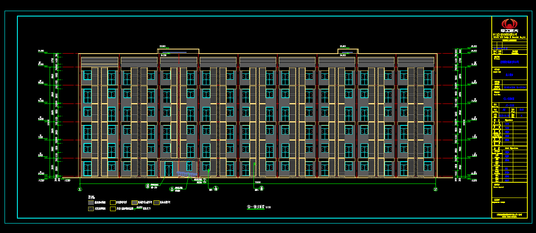Select the raised left rooftop parapet box
Viewport: 536px width, 233px height.
pos(178,51)
